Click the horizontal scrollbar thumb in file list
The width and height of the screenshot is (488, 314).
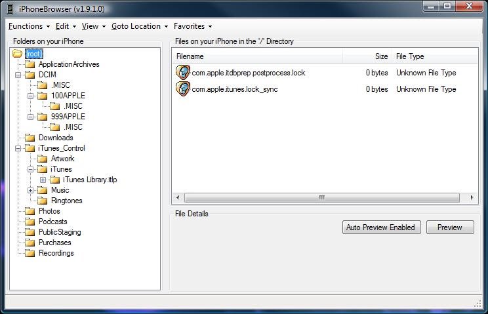322,197
